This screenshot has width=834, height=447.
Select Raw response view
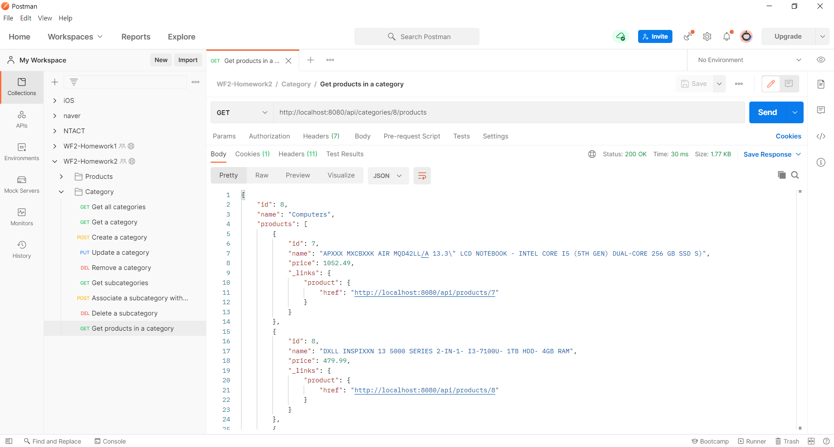(262, 175)
